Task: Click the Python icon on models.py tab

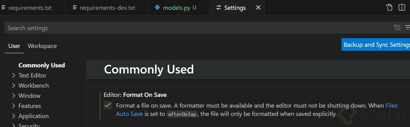Action: 158,8
